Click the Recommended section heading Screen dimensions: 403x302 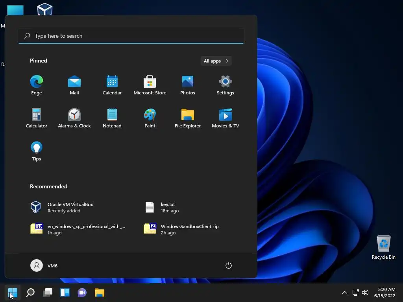click(48, 186)
